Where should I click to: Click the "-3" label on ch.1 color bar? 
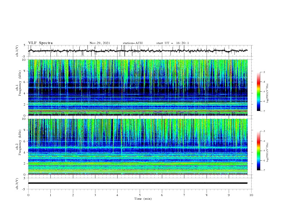point(263,72)
